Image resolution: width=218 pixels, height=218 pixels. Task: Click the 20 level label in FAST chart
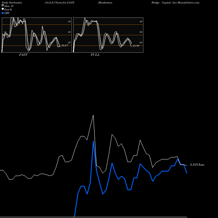pos(69,42)
